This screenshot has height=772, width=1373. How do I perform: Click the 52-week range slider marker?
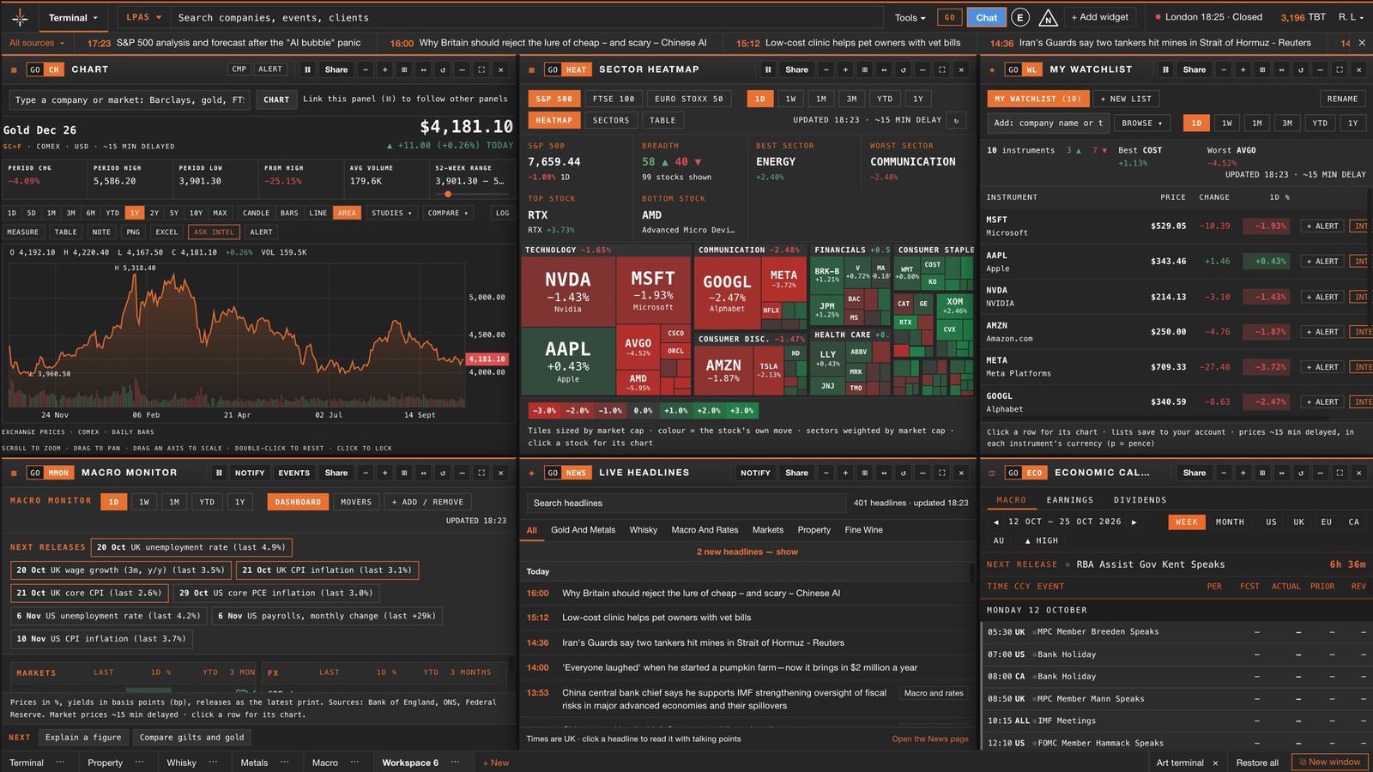coord(448,194)
